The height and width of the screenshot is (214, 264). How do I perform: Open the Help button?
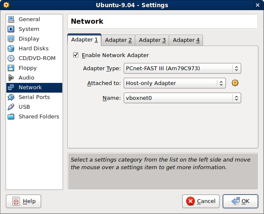pyautogui.click(x=24, y=201)
